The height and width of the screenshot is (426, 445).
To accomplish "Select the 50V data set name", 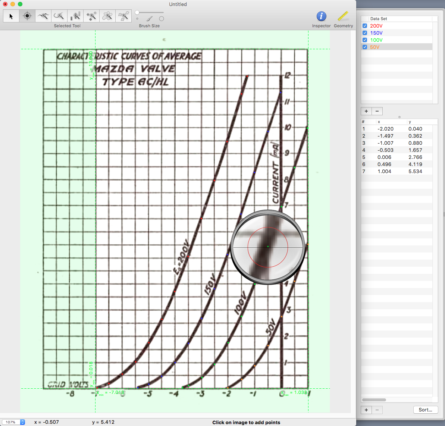I will click(x=375, y=47).
